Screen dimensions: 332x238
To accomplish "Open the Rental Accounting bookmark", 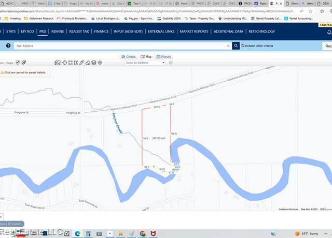I will [299, 19].
